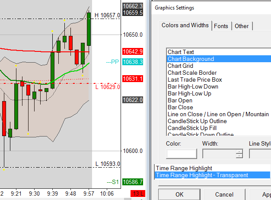Image resolution: width=271 pixels, height=200 pixels.
Task: Click the 9:30 time axis label
Action: pos(34,194)
